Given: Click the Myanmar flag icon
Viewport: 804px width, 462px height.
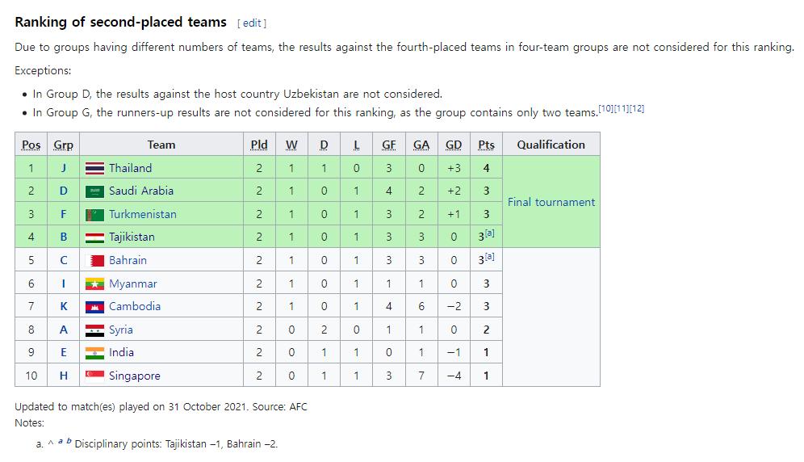Looking at the screenshot, I should tap(94, 283).
